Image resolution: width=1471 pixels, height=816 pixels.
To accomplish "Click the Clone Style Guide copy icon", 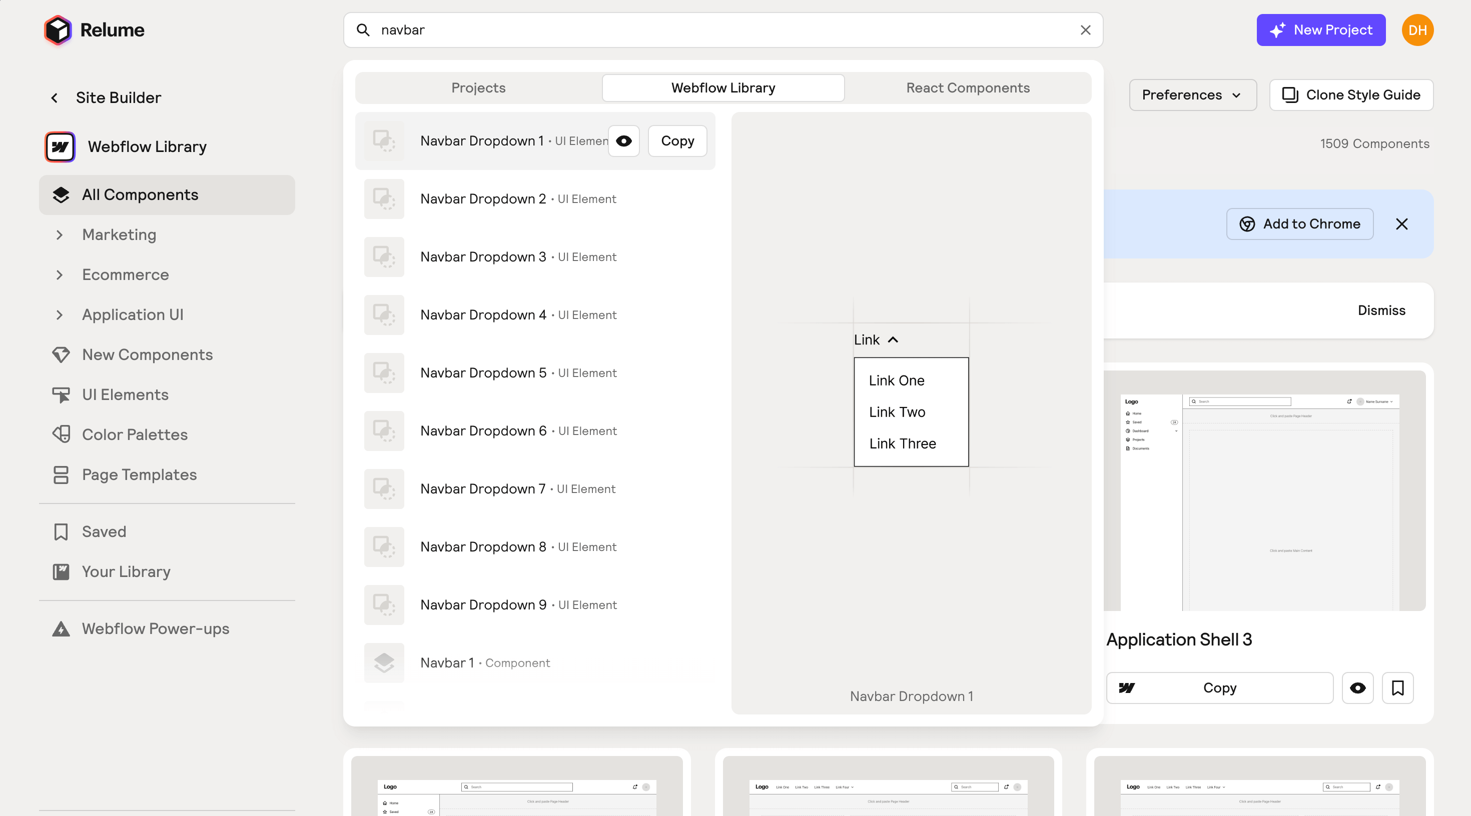I will click(1290, 94).
